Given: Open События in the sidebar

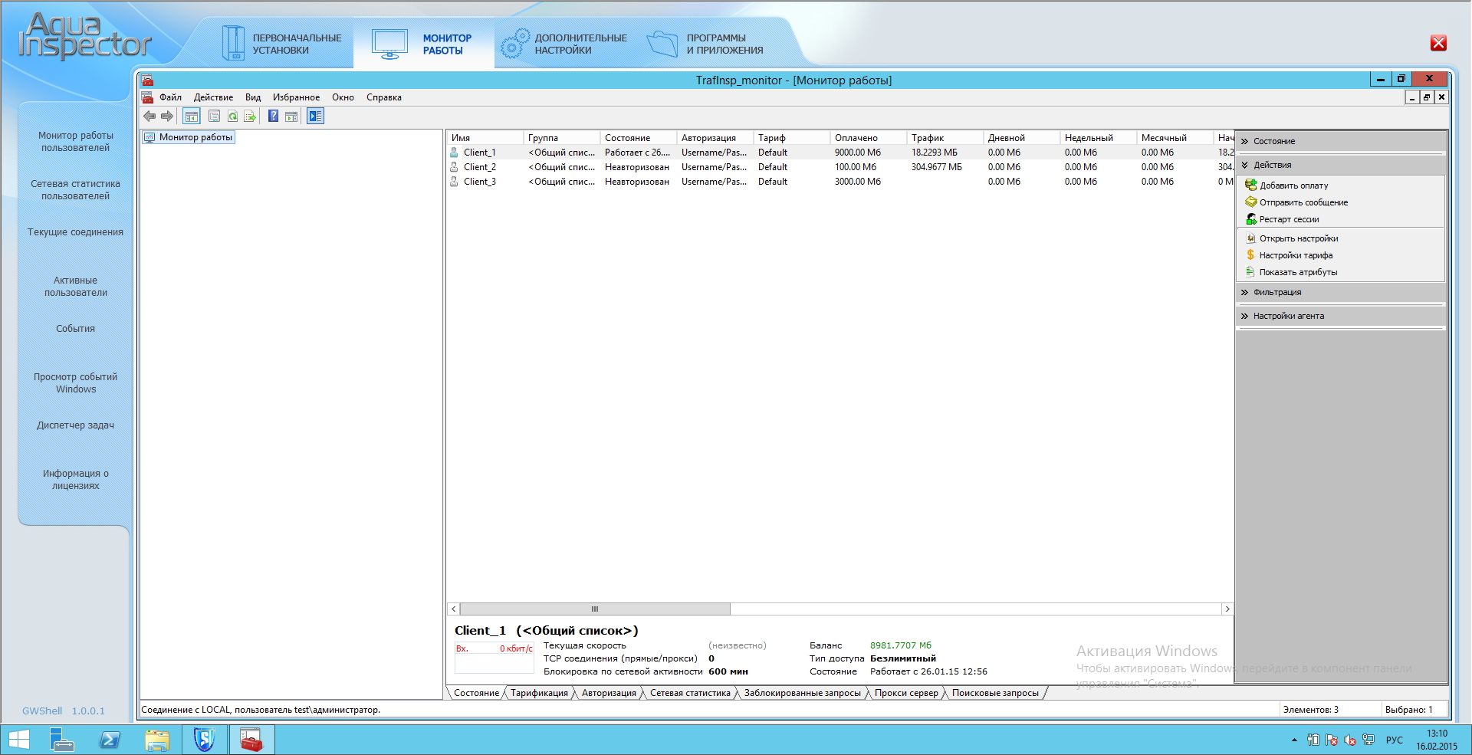Looking at the screenshot, I should [x=75, y=329].
